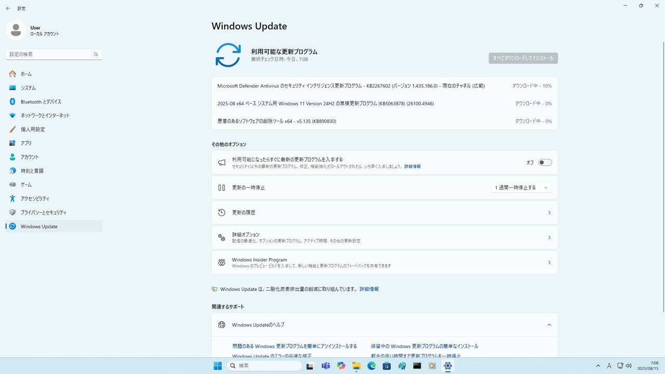Select the Microsoft Defender Antivirus update row

tap(384, 86)
